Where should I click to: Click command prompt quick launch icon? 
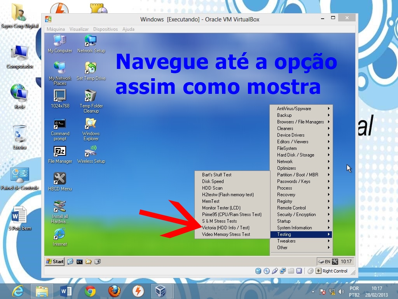79,262
